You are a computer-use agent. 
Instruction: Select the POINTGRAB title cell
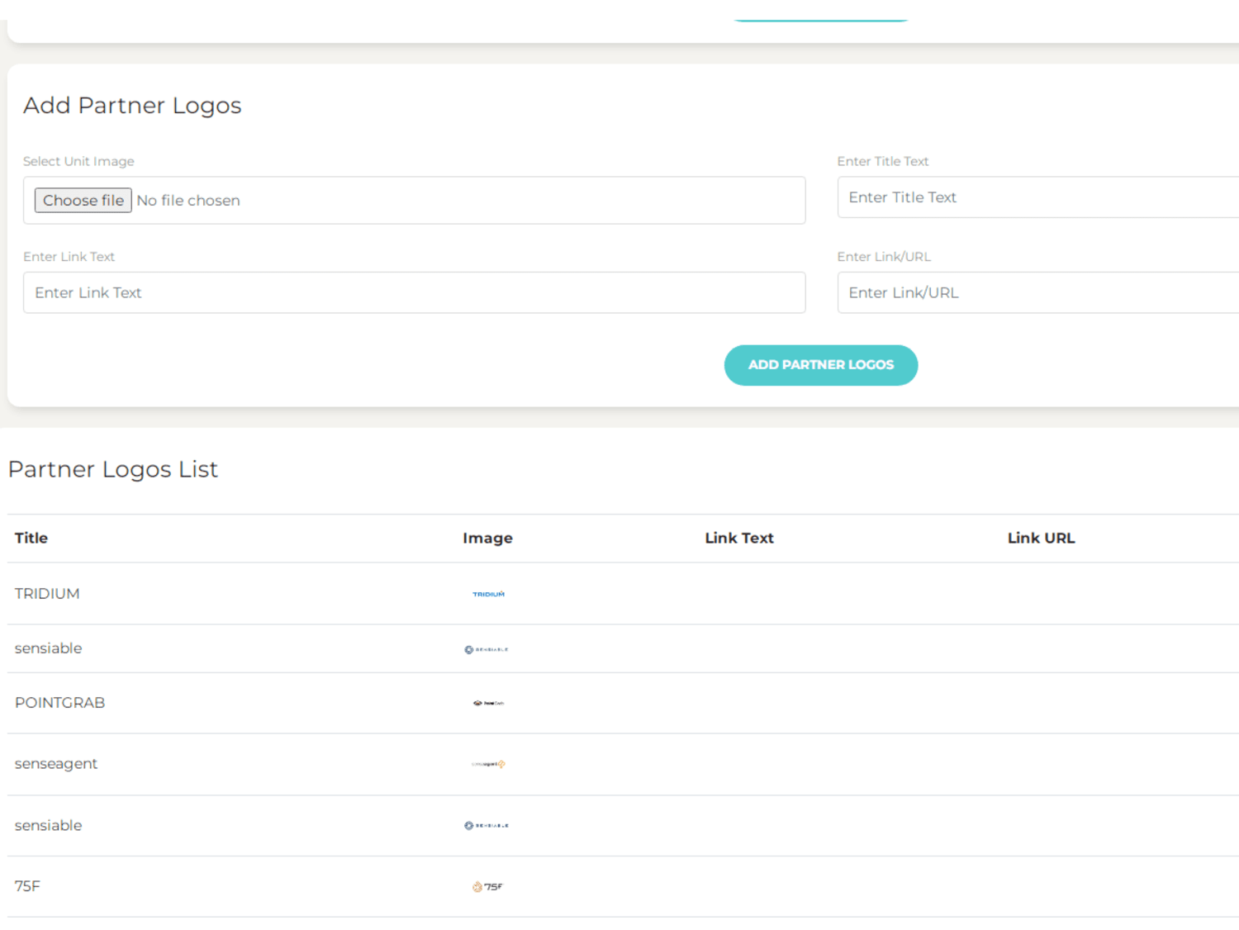click(59, 702)
